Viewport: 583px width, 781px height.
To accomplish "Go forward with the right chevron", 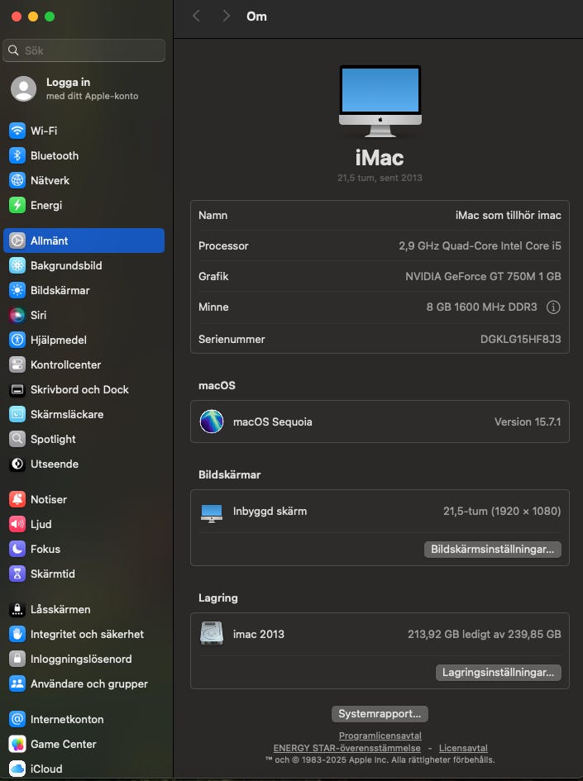I will (x=226, y=17).
